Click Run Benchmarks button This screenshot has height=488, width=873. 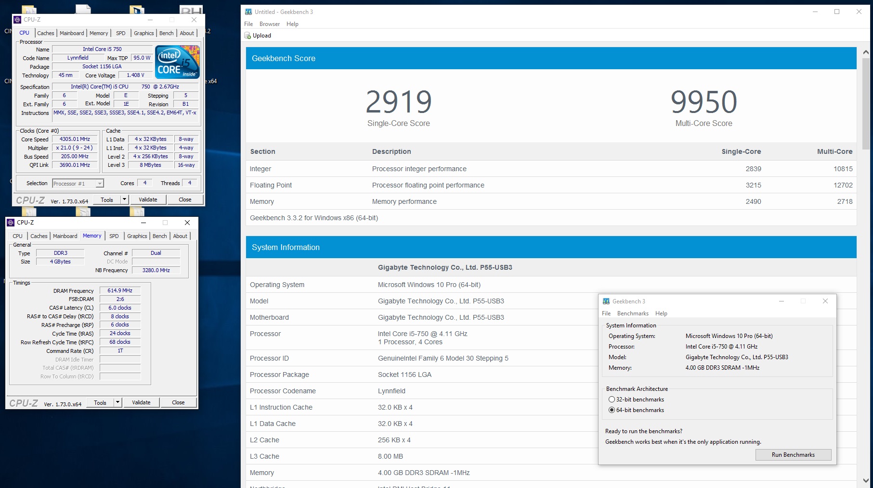tap(793, 455)
